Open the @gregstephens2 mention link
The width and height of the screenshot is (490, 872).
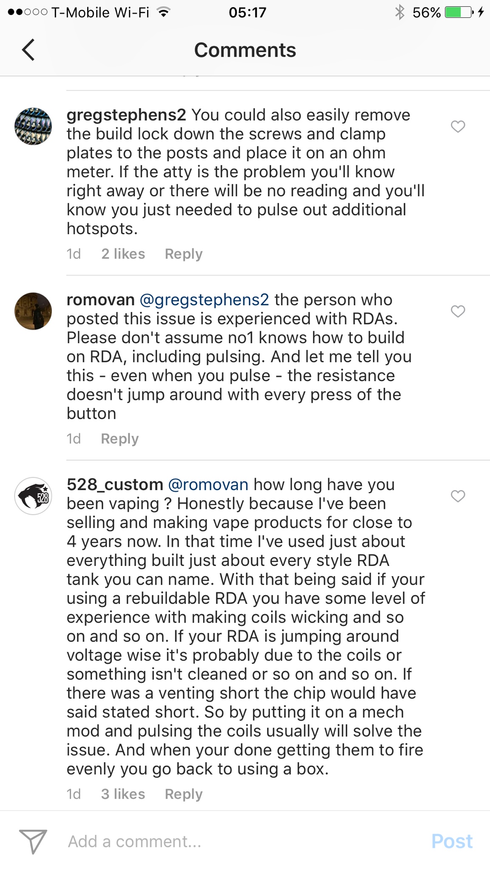(204, 300)
